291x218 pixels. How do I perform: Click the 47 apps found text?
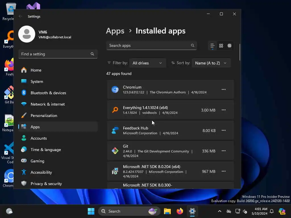click(x=119, y=74)
